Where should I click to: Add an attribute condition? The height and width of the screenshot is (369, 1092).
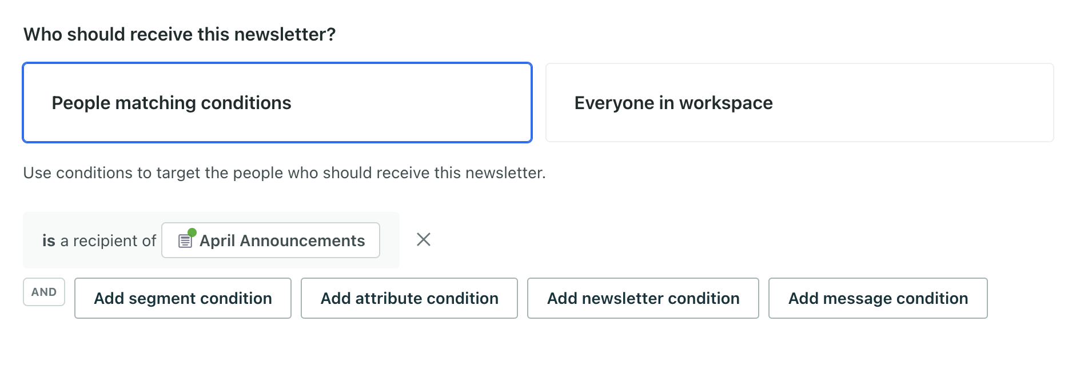[409, 298]
